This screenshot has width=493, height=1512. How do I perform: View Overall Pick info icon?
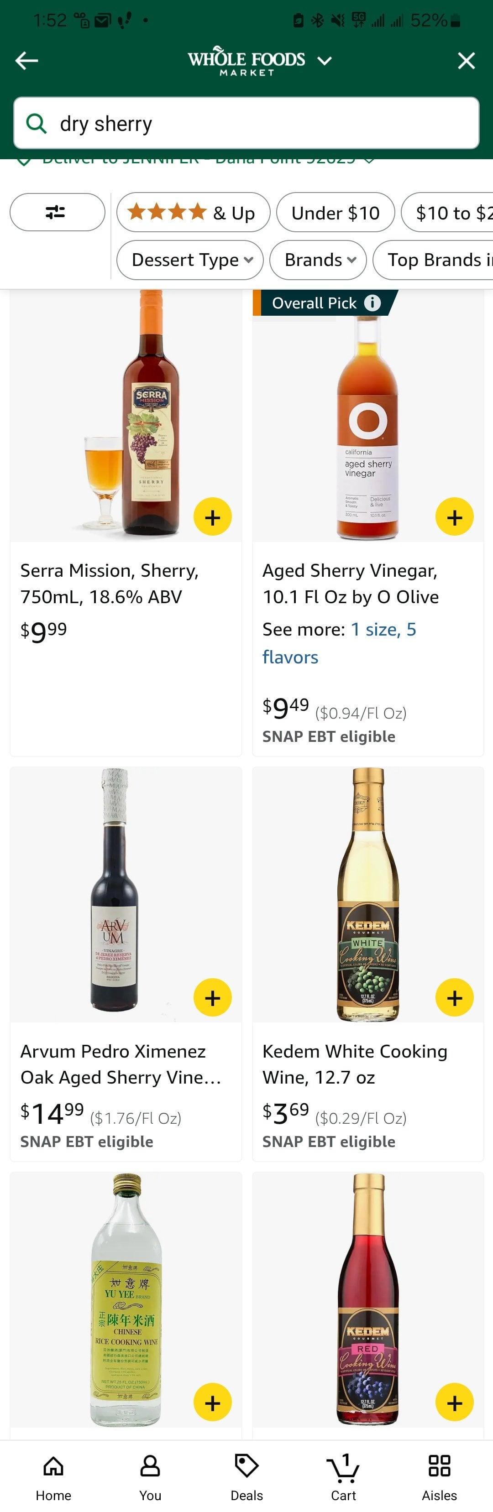(372, 303)
